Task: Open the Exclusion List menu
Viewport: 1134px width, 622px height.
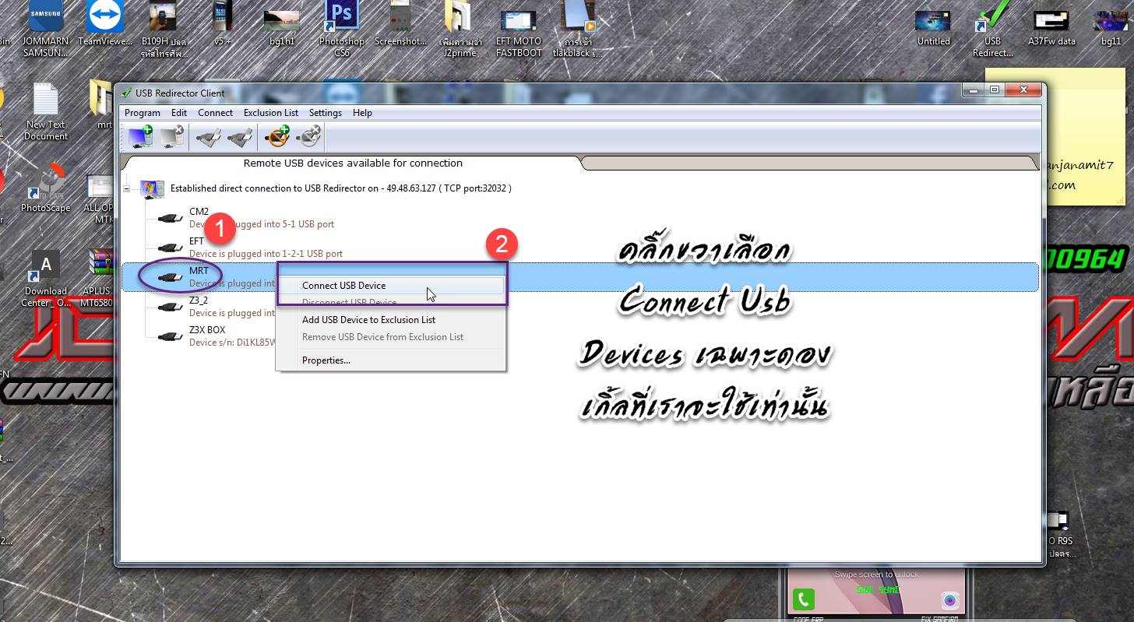Action: [x=271, y=113]
